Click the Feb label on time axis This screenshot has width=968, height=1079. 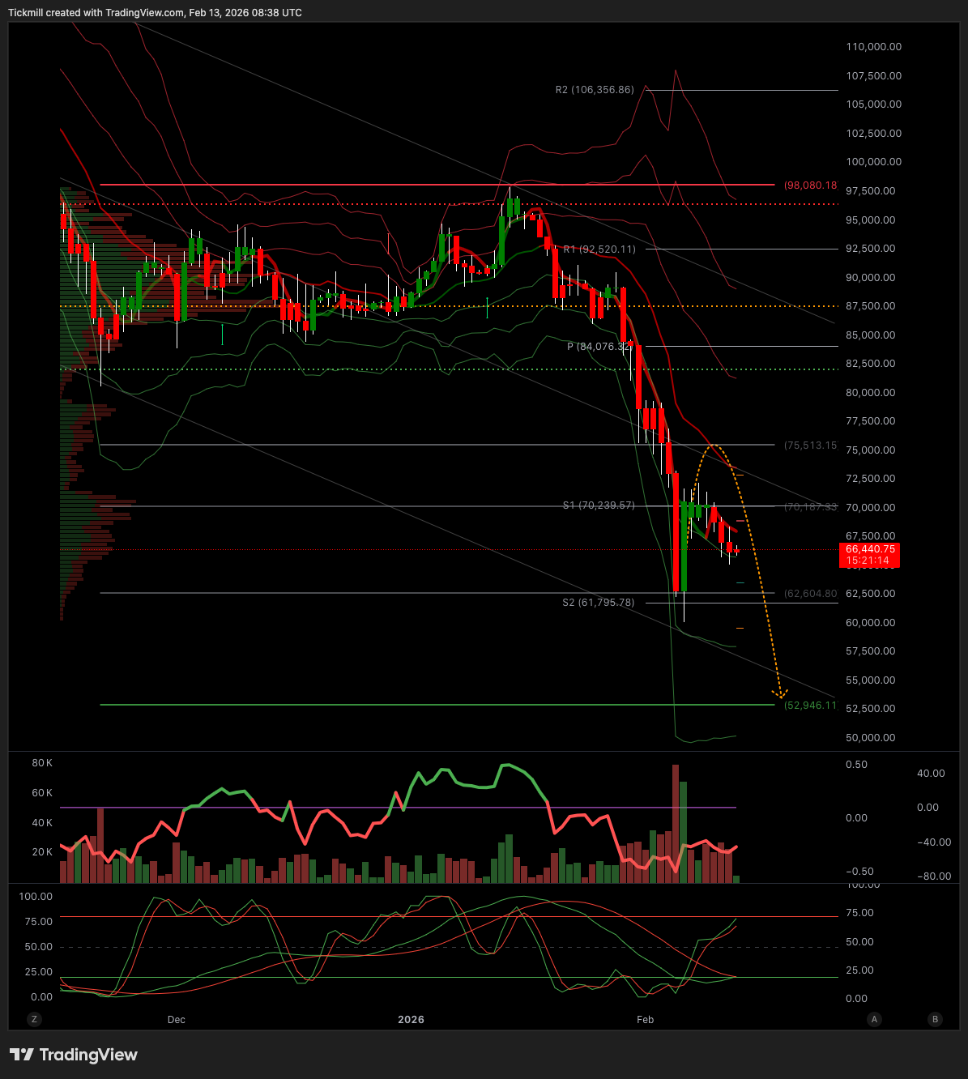[x=645, y=1019]
